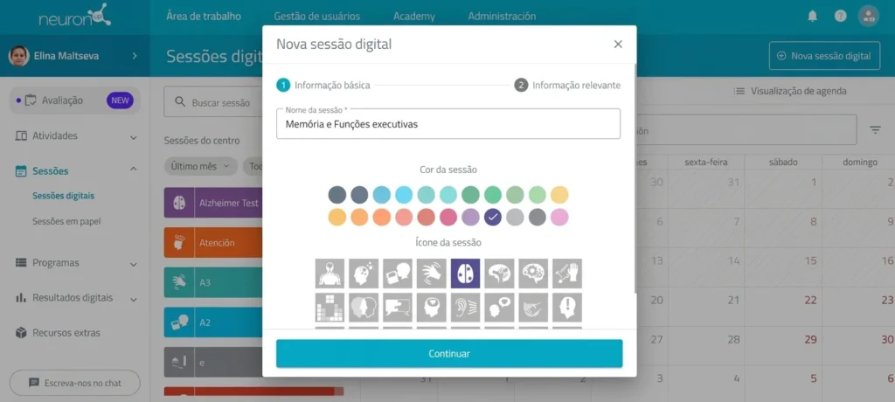The height and width of the screenshot is (402, 895).
Task: Choose the handshake session icon
Action: pos(533,308)
